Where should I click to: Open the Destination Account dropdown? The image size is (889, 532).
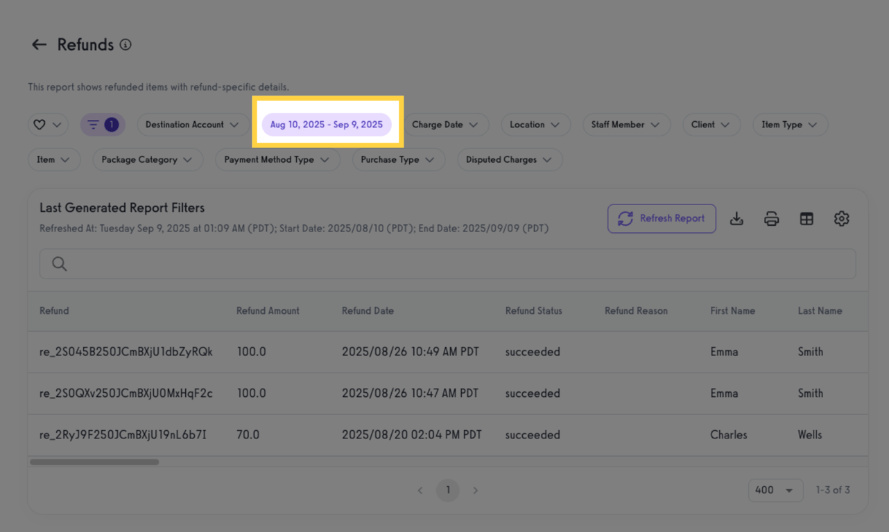point(193,125)
